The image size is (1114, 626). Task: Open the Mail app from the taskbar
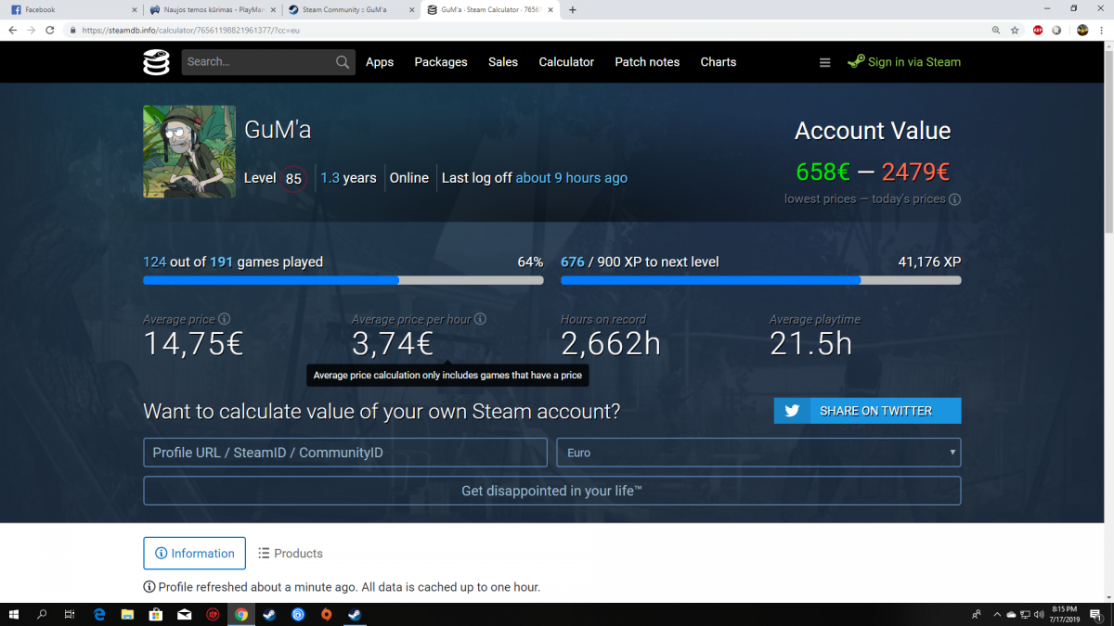pos(185,614)
